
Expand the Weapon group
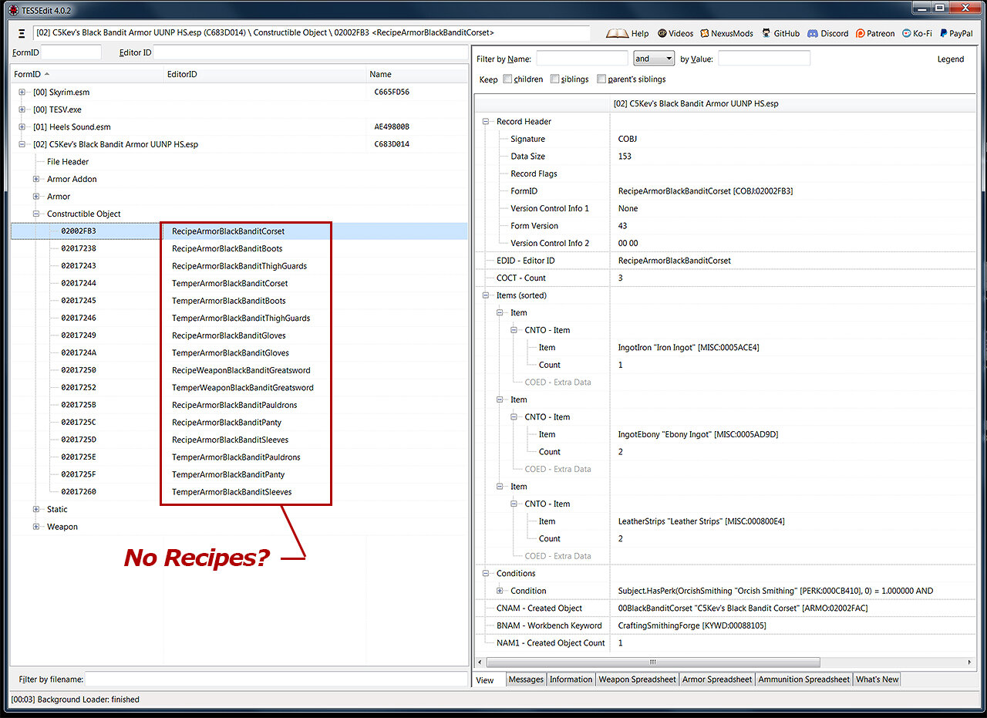(x=36, y=527)
